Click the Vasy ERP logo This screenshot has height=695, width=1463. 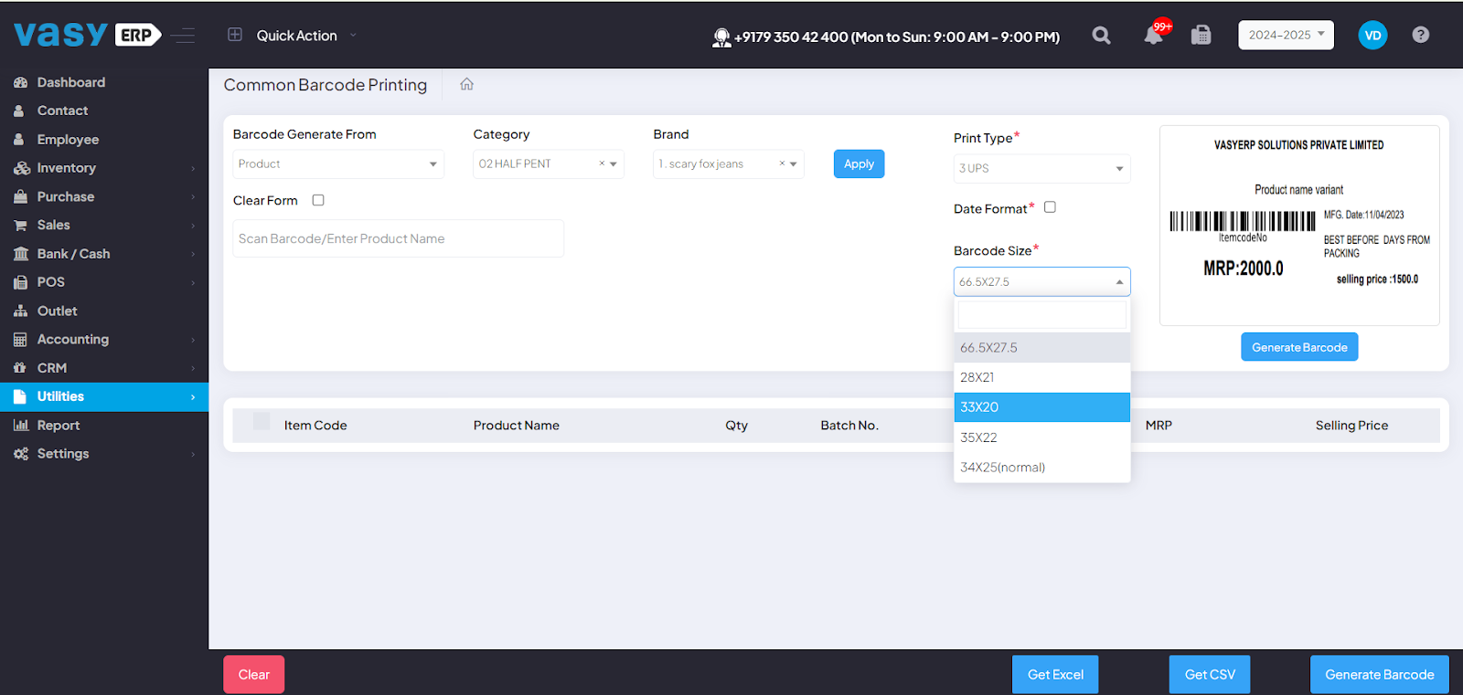pyautogui.click(x=88, y=35)
